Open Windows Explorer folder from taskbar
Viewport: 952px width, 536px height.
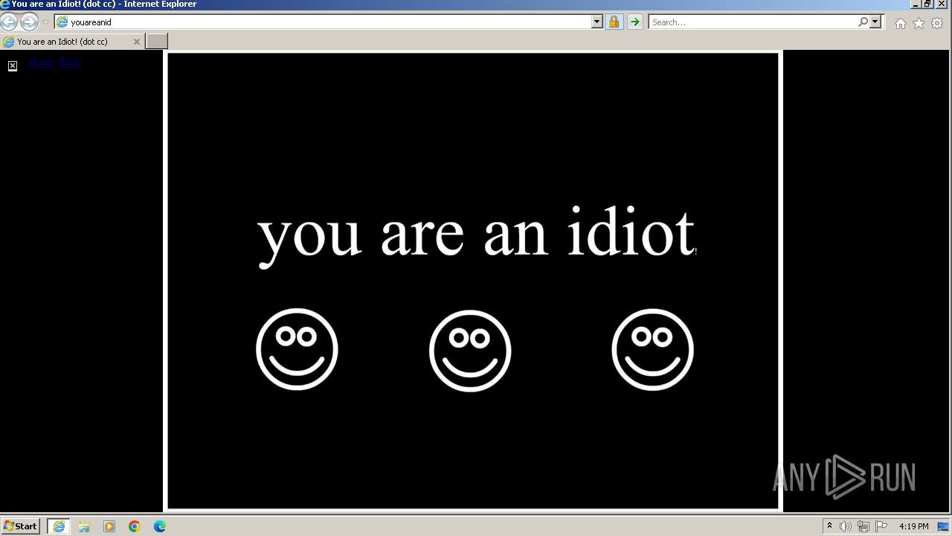click(84, 526)
